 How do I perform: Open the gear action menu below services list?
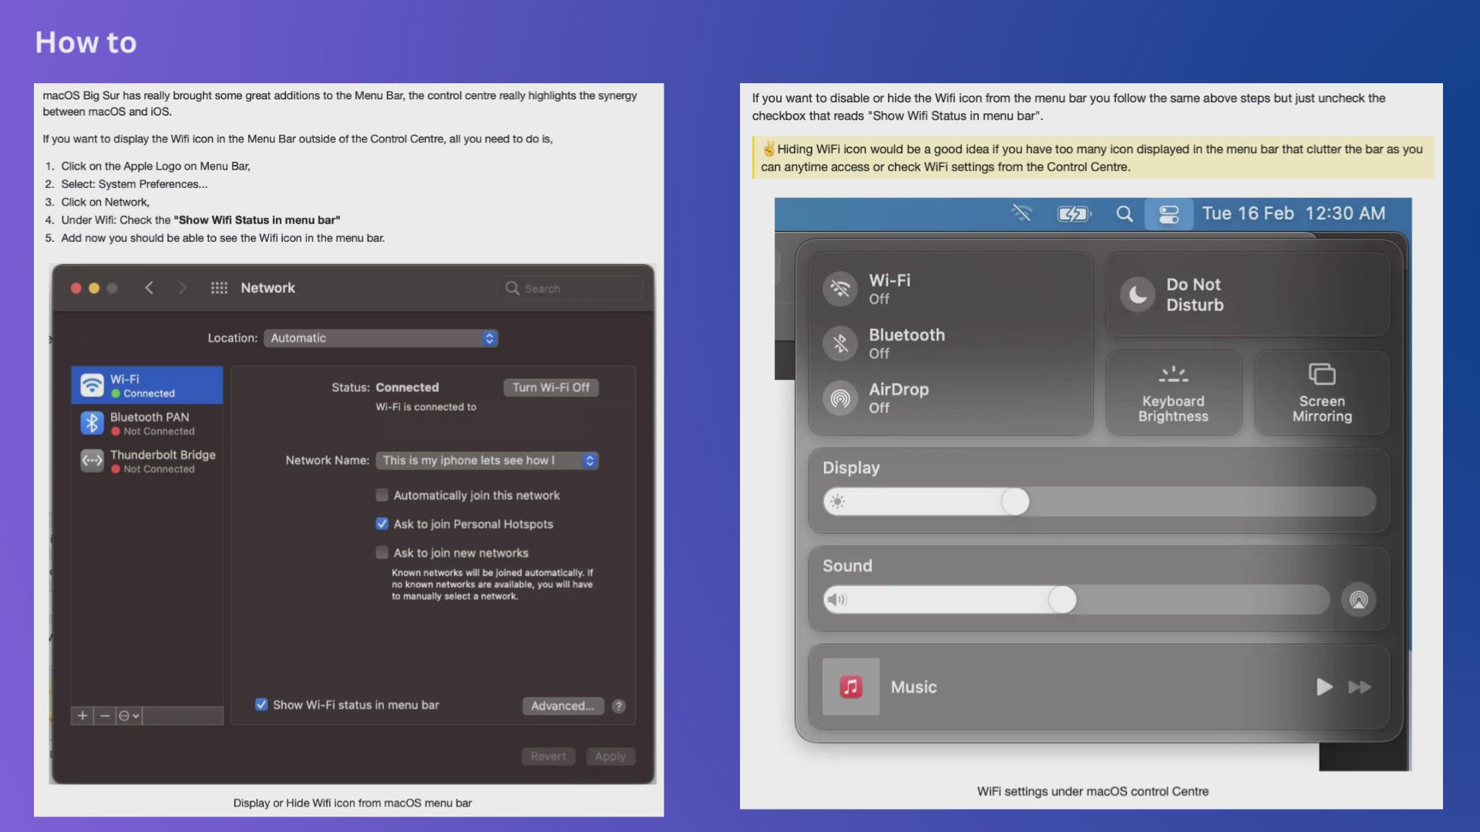click(128, 716)
